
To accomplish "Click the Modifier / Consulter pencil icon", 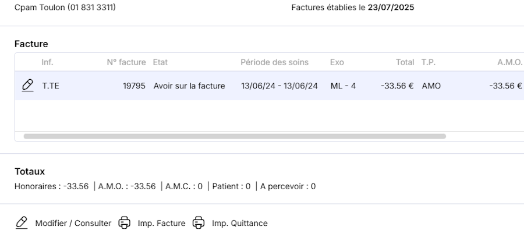I will (x=22, y=223).
